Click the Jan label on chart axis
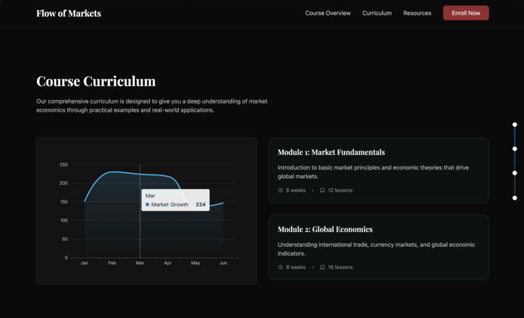524x318 pixels. pyautogui.click(x=84, y=263)
